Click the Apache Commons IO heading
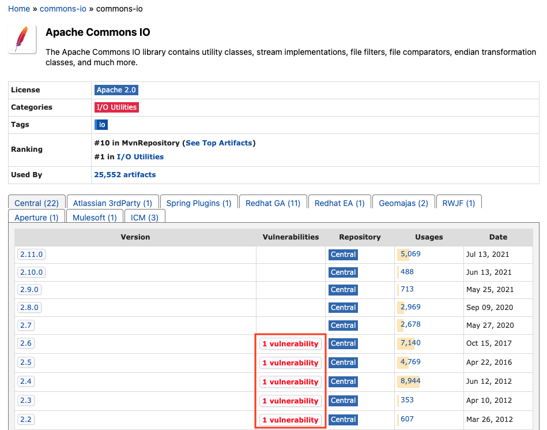The image size is (547, 430). click(x=97, y=32)
